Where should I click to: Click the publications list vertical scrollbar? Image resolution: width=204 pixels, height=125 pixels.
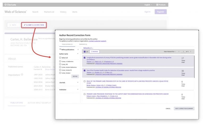click(x=194, y=67)
